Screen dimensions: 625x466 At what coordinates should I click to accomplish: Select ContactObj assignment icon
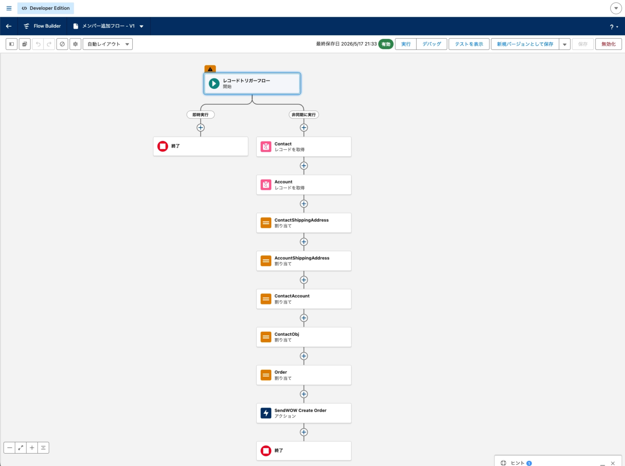pyautogui.click(x=266, y=337)
